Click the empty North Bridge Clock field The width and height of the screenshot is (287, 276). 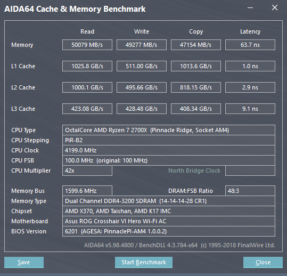pyautogui.click(x=250, y=171)
